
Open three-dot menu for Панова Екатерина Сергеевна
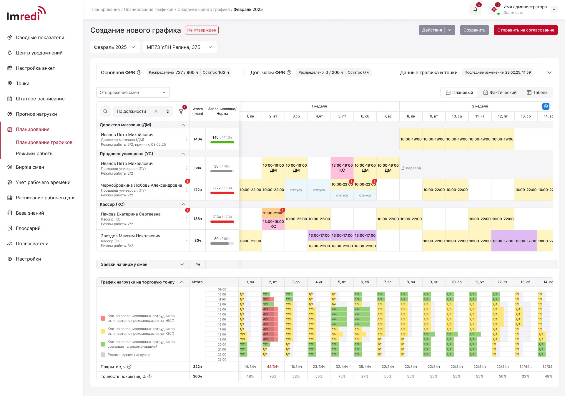coord(187,219)
